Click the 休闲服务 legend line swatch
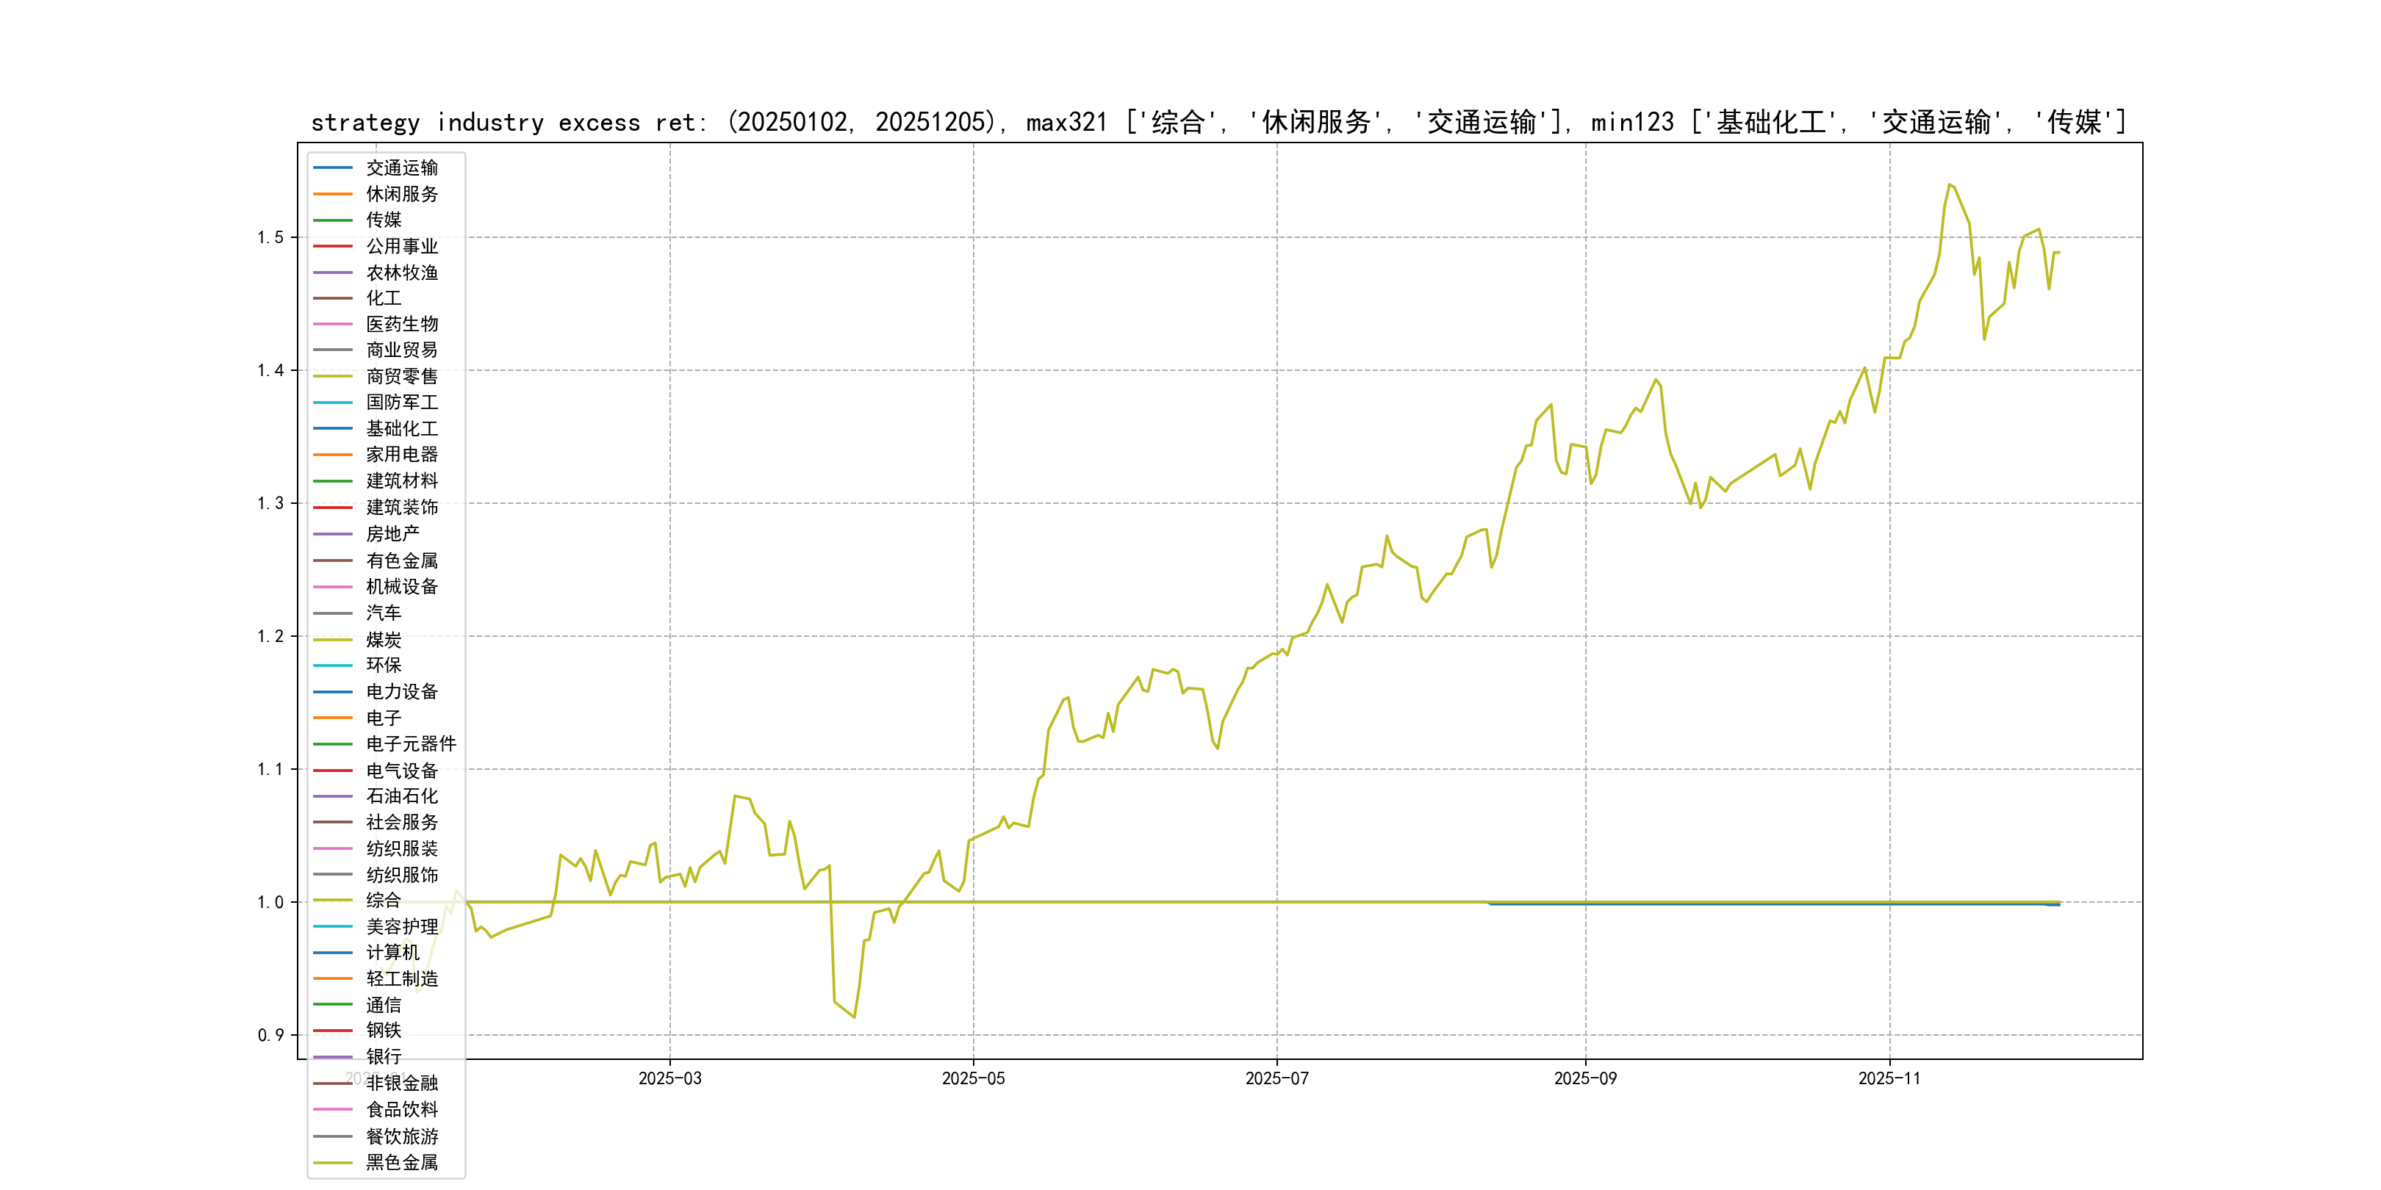The image size is (2381, 1190). pos(333,194)
